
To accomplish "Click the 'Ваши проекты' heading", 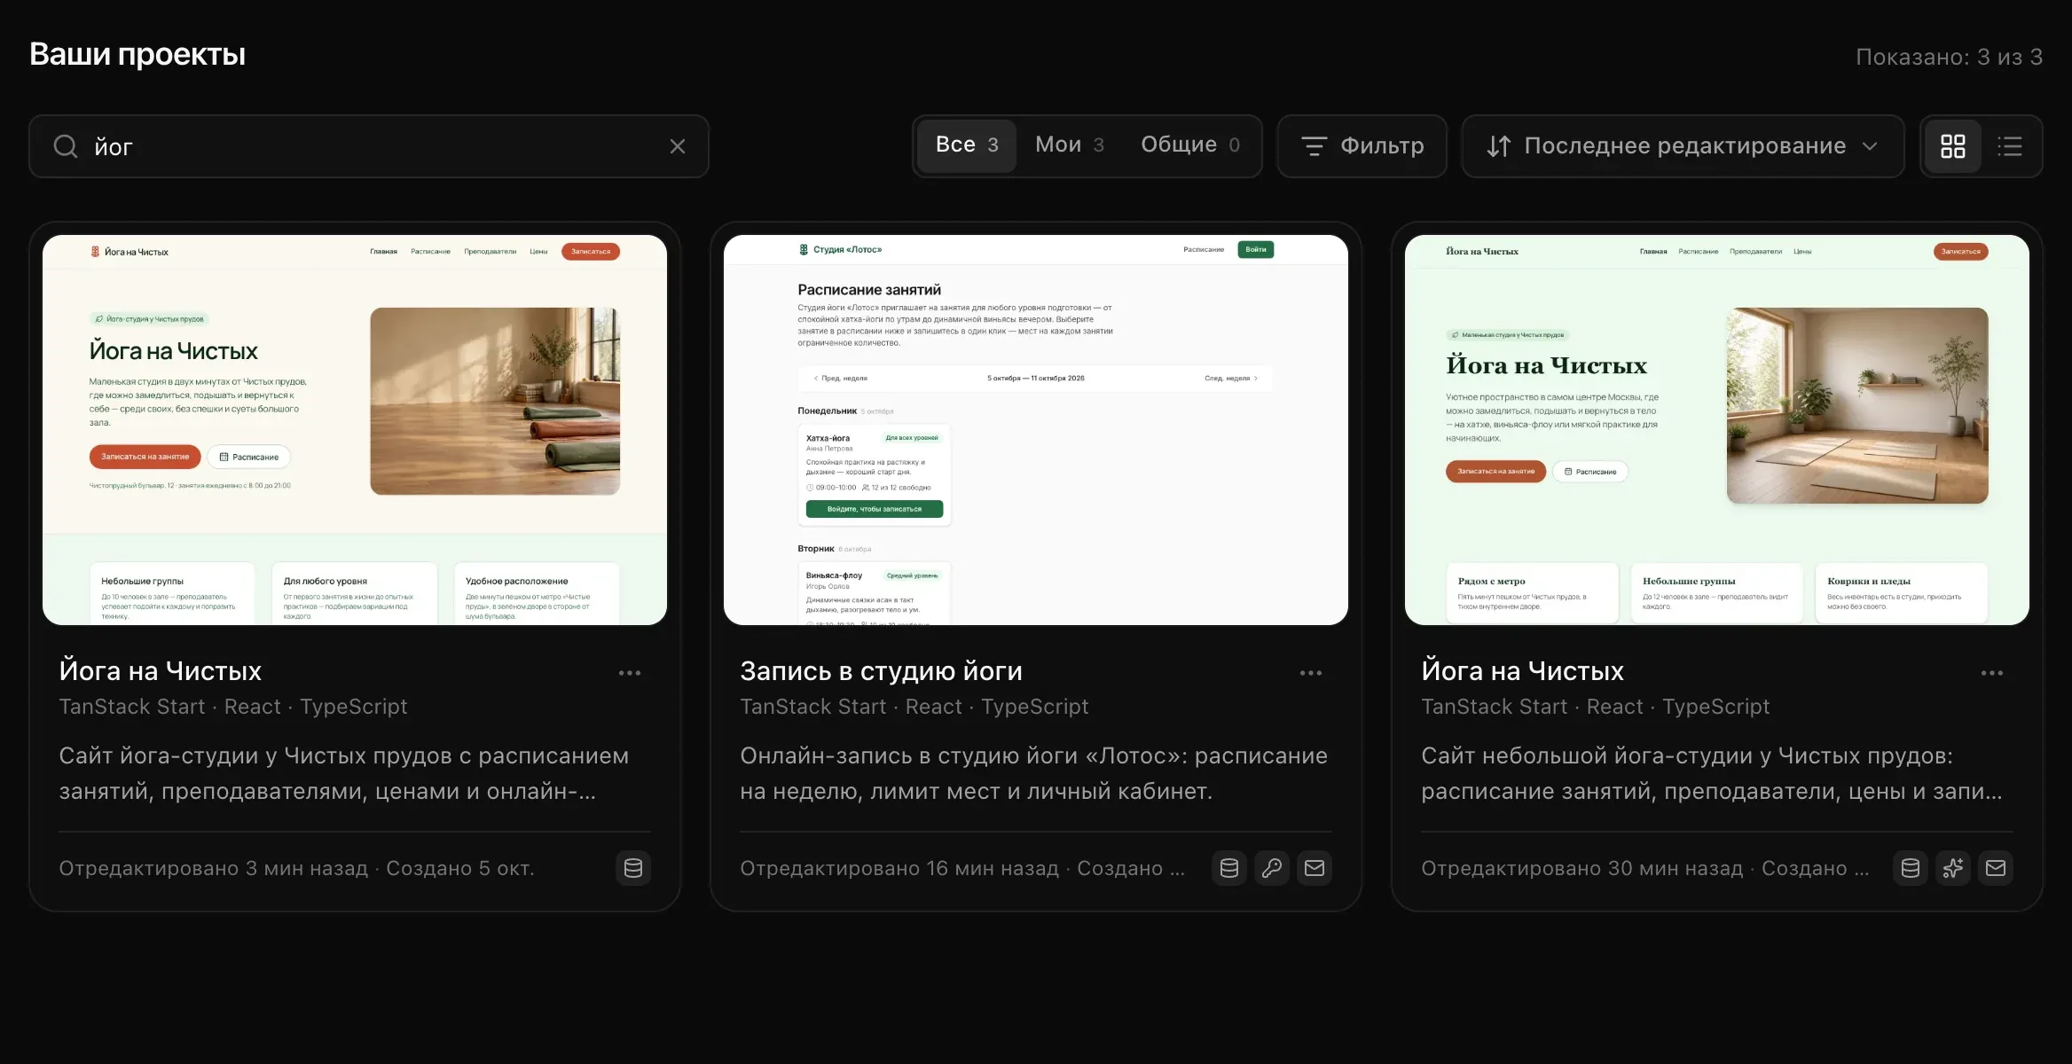I will pyautogui.click(x=137, y=54).
